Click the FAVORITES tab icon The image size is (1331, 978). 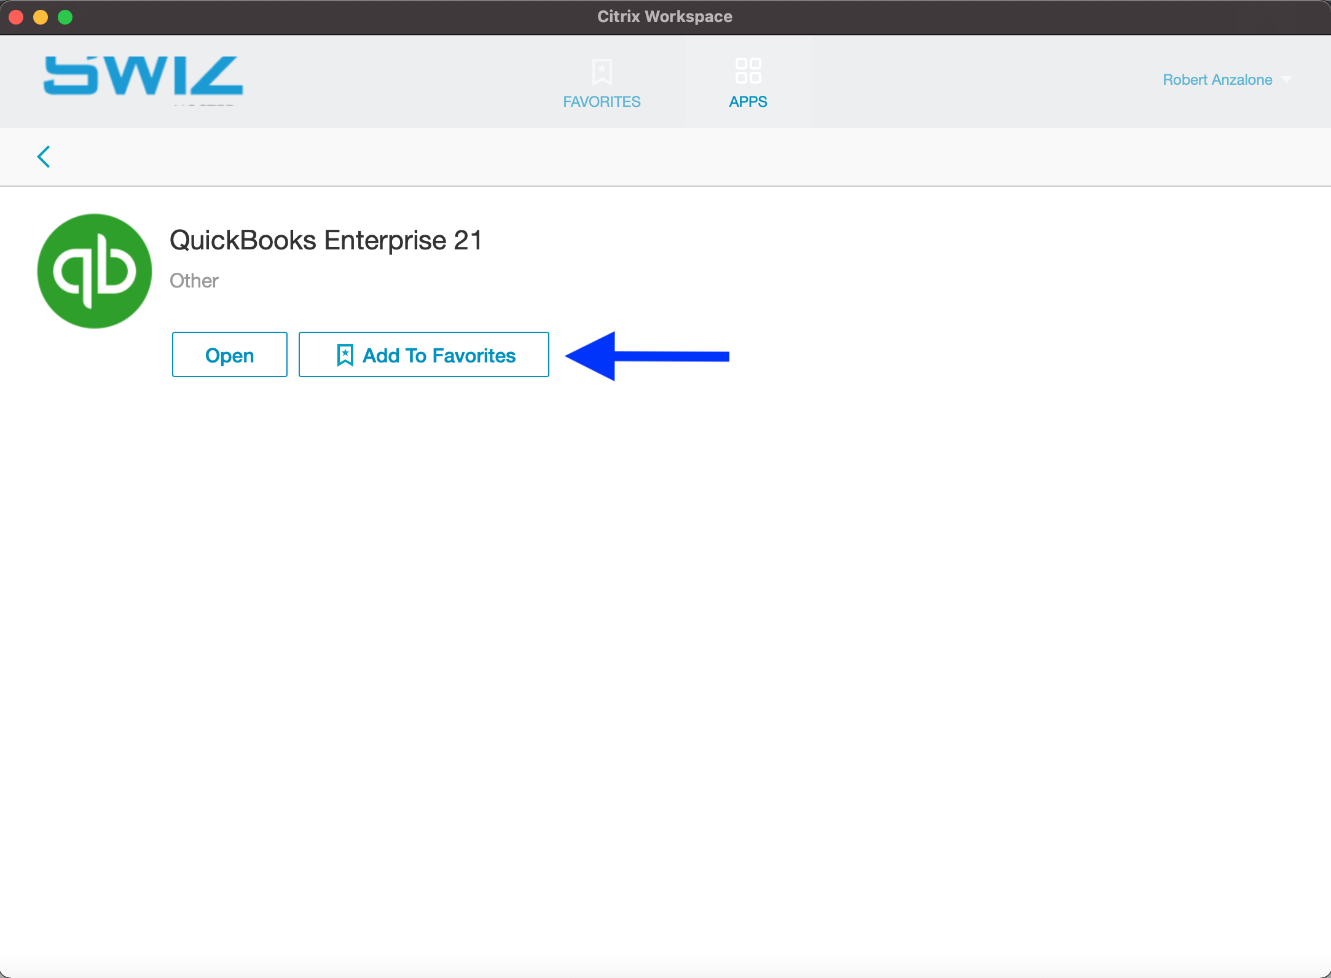(602, 70)
